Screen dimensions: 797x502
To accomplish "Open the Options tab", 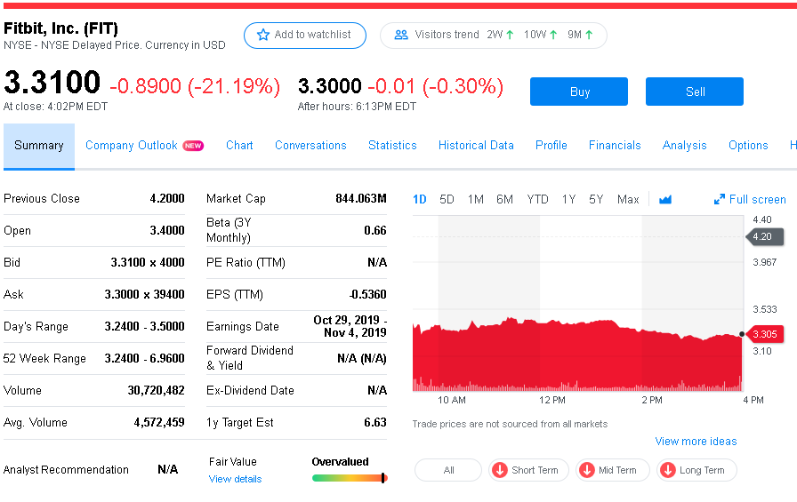I will coord(748,146).
